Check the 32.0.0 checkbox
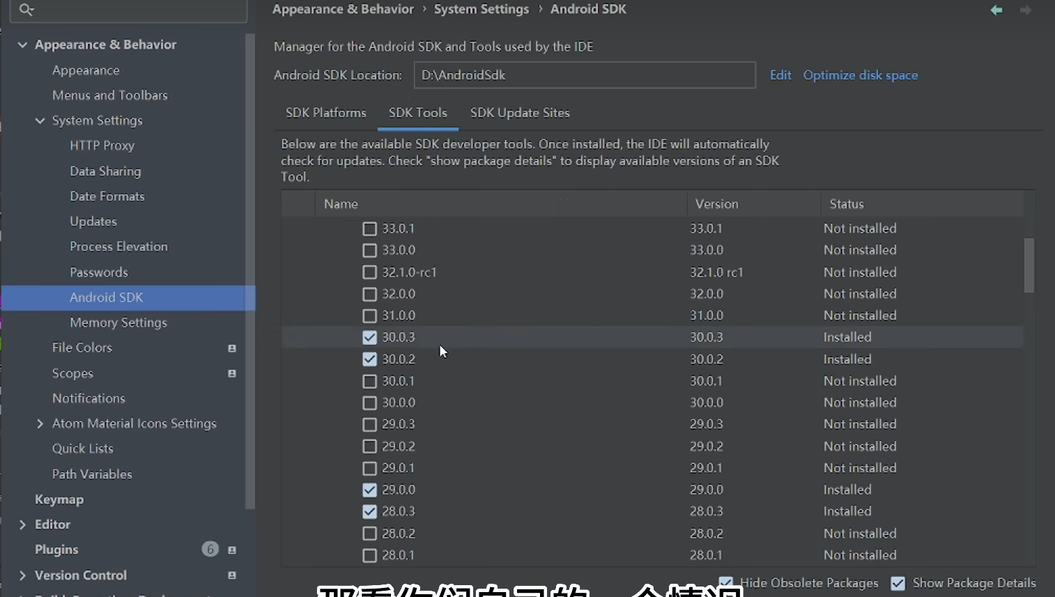This screenshot has width=1055, height=597. click(x=369, y=294)
